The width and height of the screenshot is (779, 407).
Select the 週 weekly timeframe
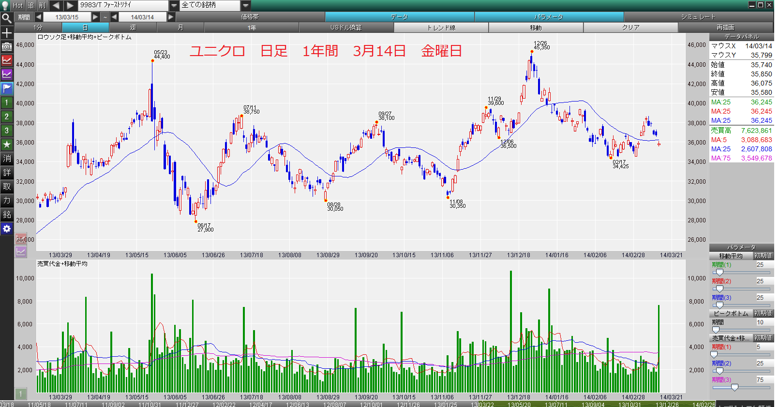pos(133,28)
